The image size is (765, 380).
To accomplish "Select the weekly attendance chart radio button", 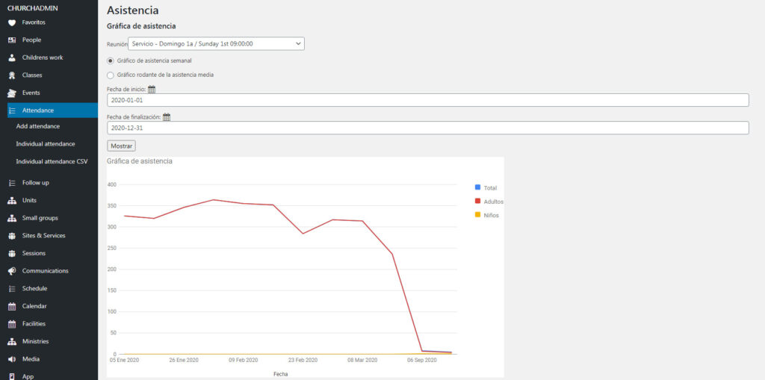I will click(x=111, y=60).
